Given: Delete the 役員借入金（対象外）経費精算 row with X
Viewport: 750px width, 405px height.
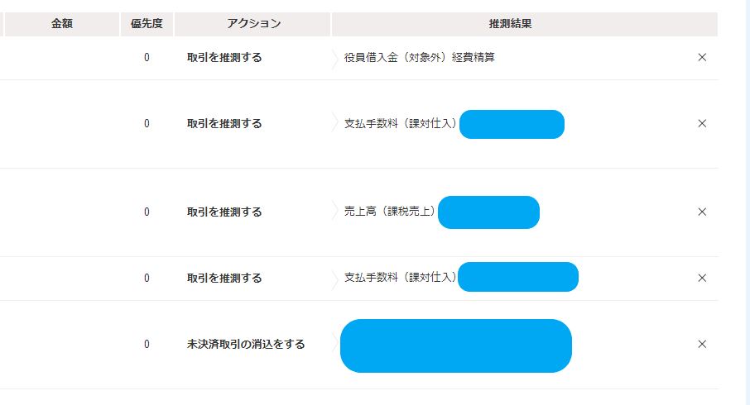Looking at the screenshot, I should coord(702,58).
